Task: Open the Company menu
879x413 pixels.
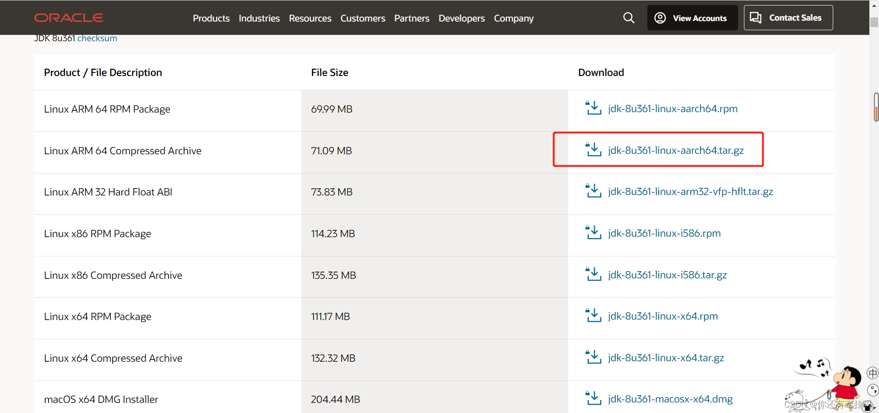Action: click(x=514, y=18)
